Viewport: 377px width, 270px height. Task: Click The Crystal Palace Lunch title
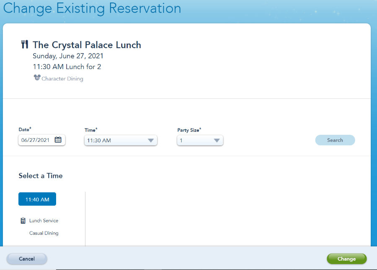87,45
